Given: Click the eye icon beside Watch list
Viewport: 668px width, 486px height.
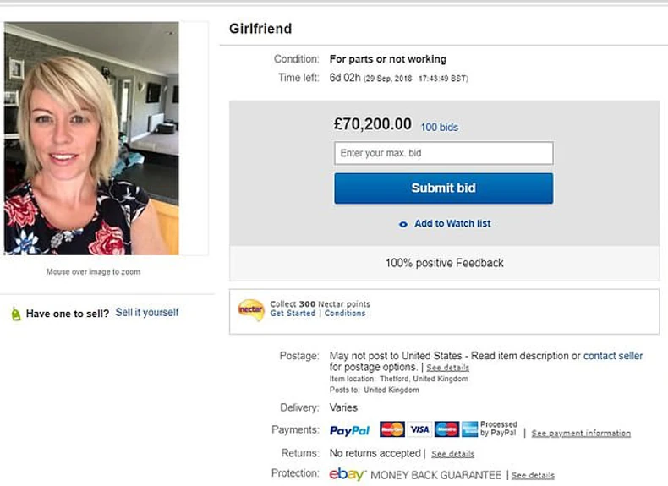Looking at the screenshot, I should click(x=403, y=224).
